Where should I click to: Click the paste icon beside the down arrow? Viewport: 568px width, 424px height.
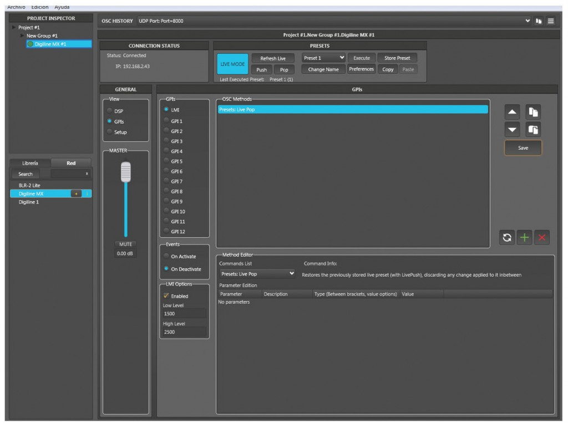(533, 130)
